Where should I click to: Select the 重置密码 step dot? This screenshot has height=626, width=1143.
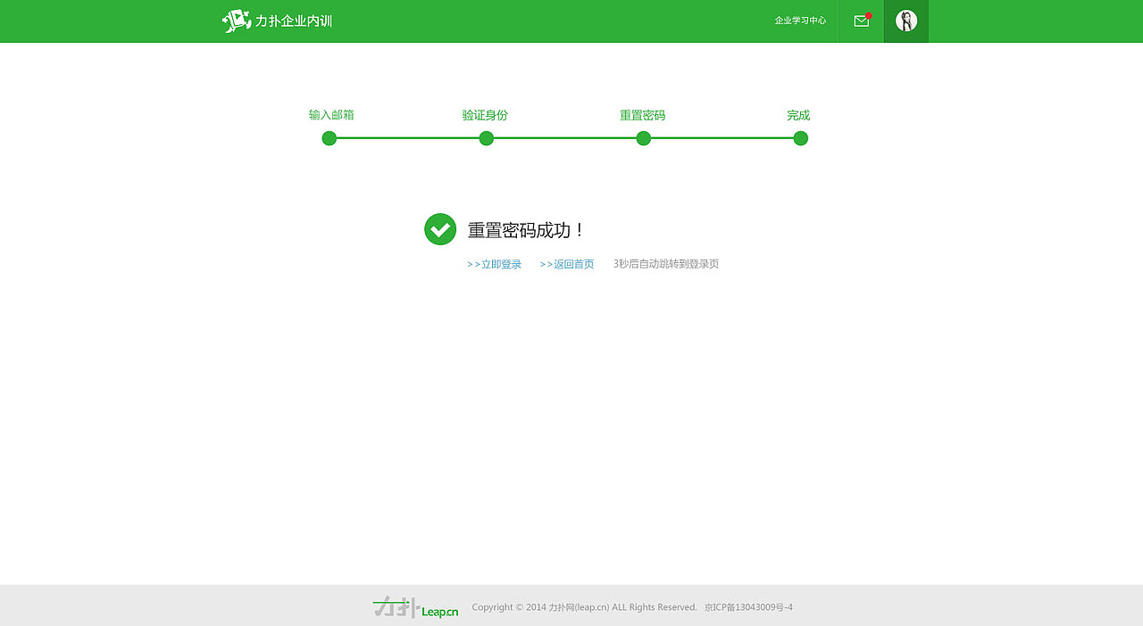click(x=644, y=138)
